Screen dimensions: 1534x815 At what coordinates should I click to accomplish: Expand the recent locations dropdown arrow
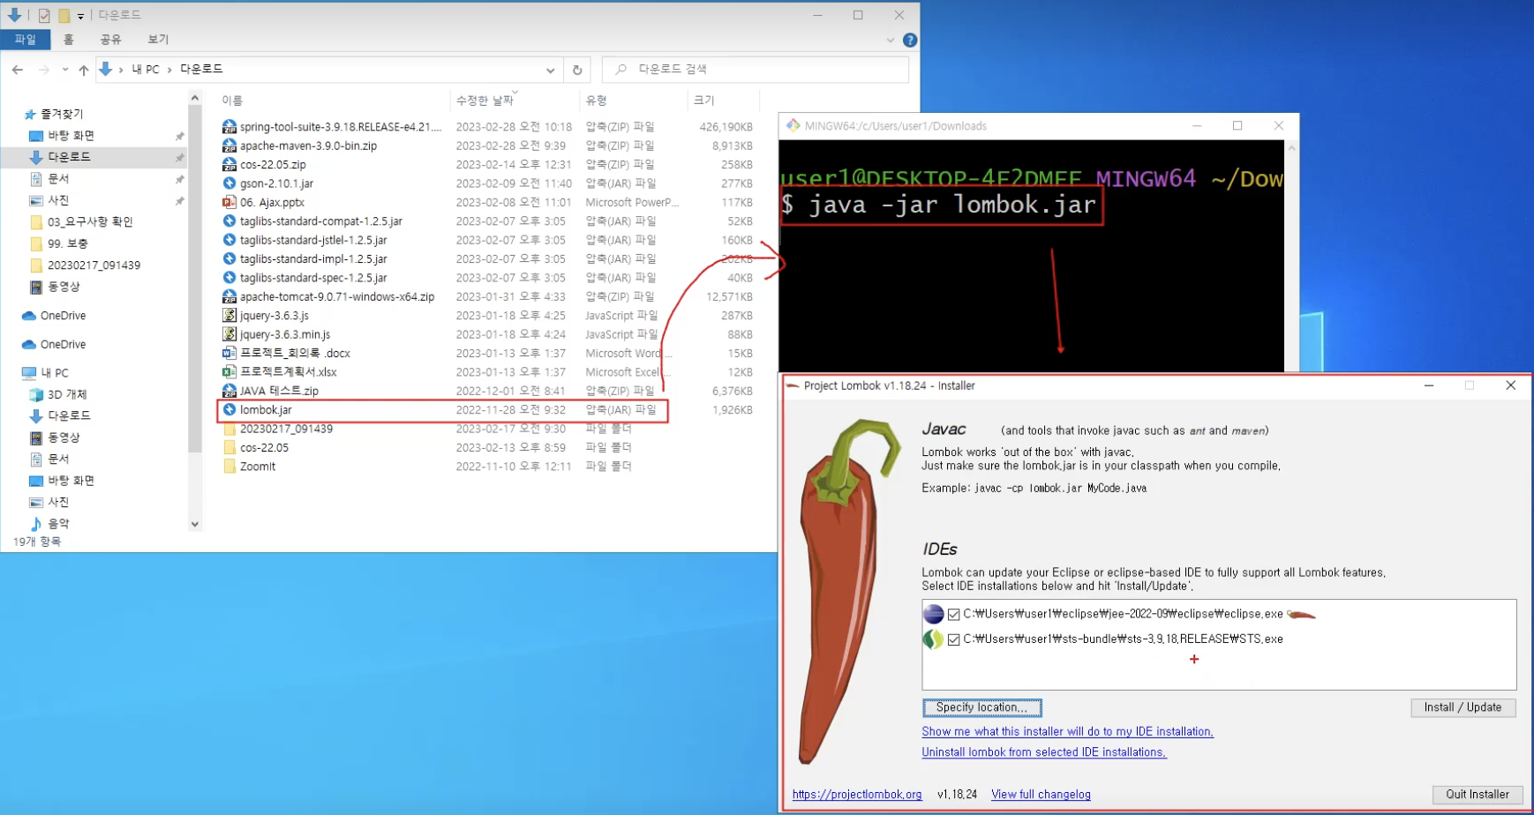[x=64, y=70]
